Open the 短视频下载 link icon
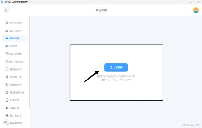The height and width of the screenshot is (128, 202). 7,77
